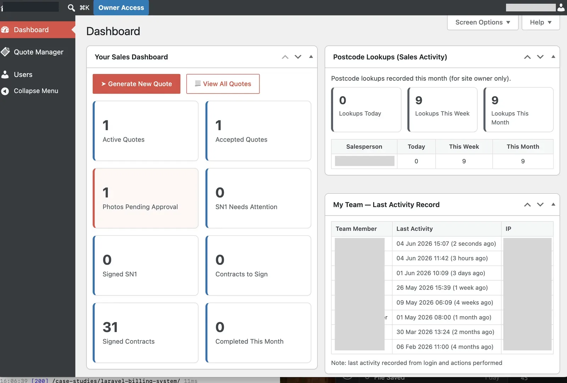
Task: Move Postcode Lookups panel up
Action: click(527, 57)
